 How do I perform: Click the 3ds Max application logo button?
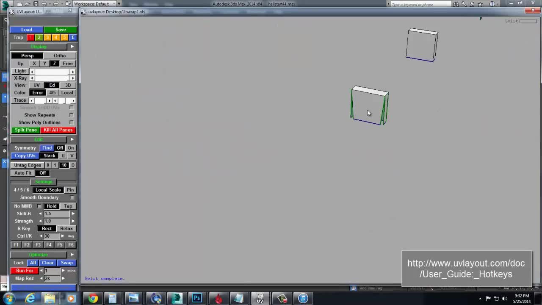[6, 5]
